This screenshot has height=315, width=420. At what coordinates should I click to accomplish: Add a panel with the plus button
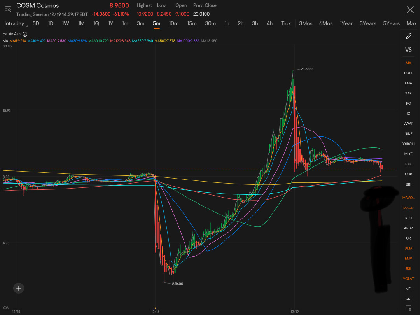[19, 288]
